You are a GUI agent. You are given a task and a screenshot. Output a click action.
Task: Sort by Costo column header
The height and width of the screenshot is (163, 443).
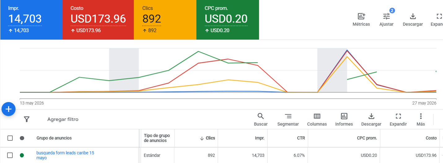coord(431,138)
